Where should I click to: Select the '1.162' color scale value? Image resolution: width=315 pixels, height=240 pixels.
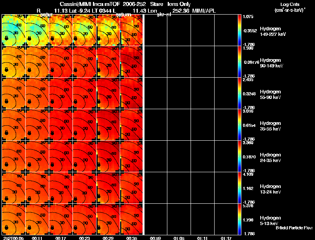point(248,188)
